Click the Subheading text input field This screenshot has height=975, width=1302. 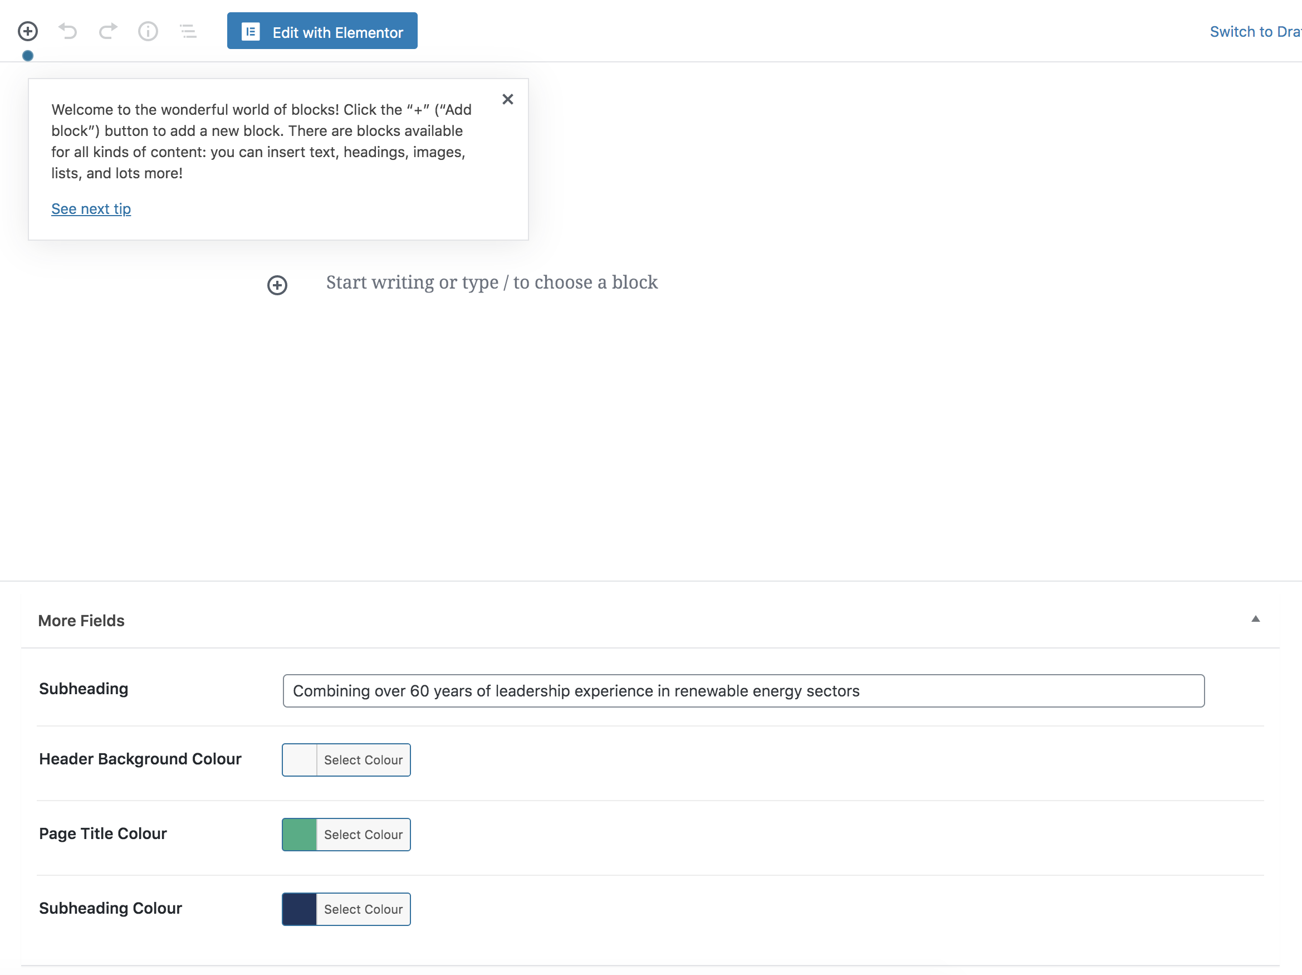(743, 691)
